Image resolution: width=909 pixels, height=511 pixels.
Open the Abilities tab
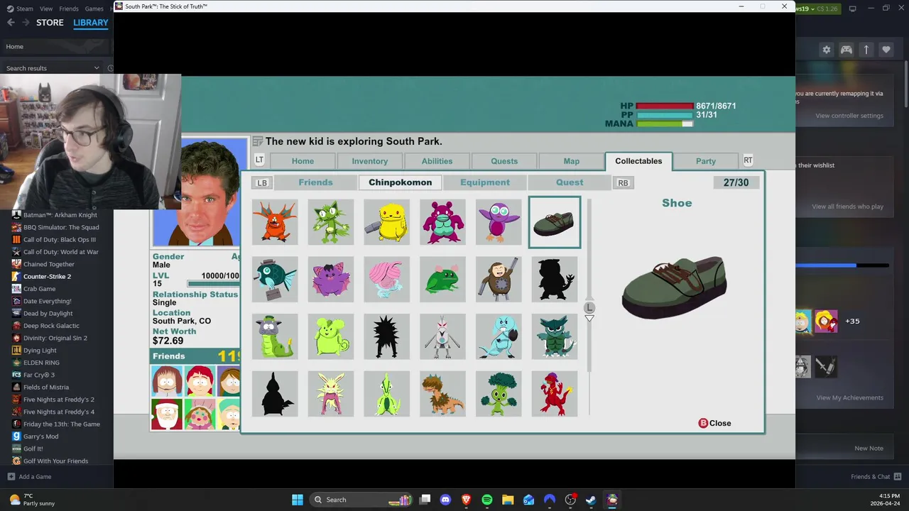click(x=437, y=161)
